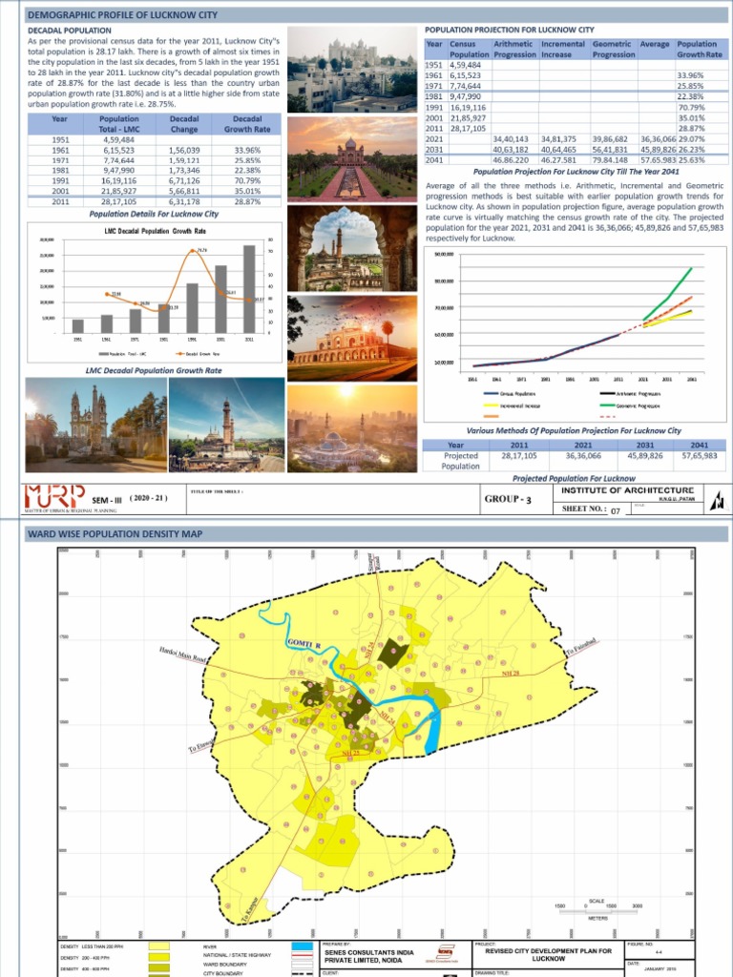Open the white palace skyline photo at top
The width and height of the screenshot is (733, 977).
point(352,69)
